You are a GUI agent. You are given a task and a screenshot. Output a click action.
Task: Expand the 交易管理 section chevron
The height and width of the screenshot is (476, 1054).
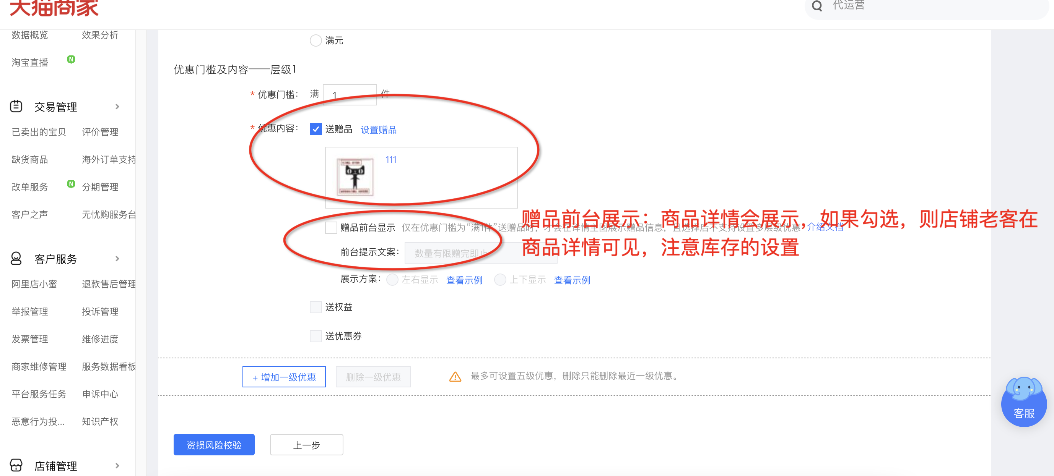(x=117, y=107)
